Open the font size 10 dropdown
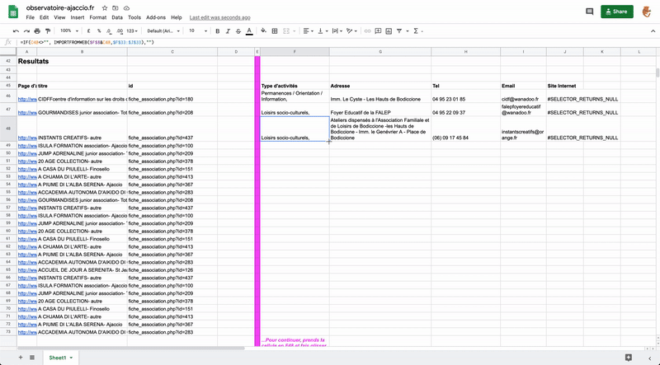The width and height of the screenshot is (660, 365). click(198, 31)
